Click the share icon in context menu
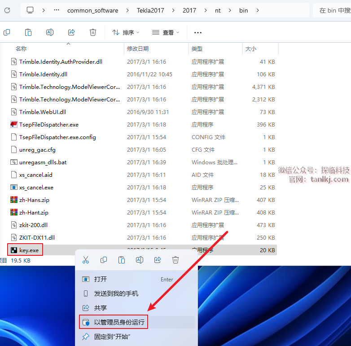The image size is (351, 346). (158, 260)
